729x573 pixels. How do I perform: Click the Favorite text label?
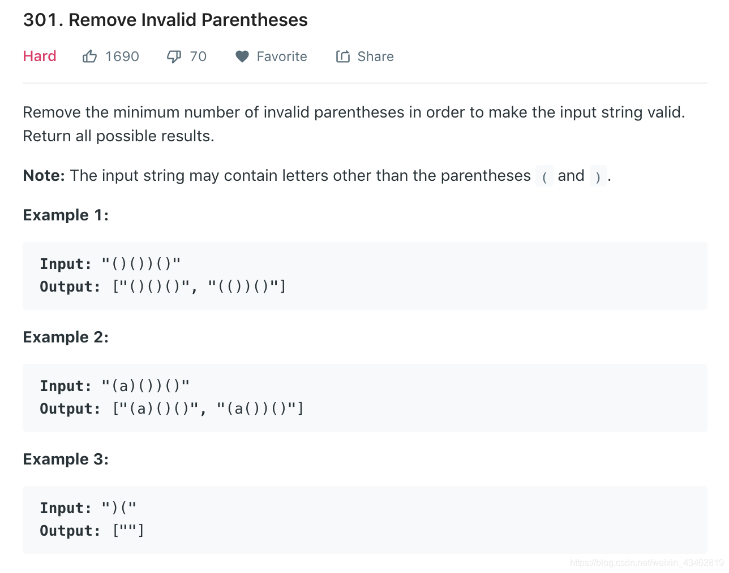click(x=282, y=57)
